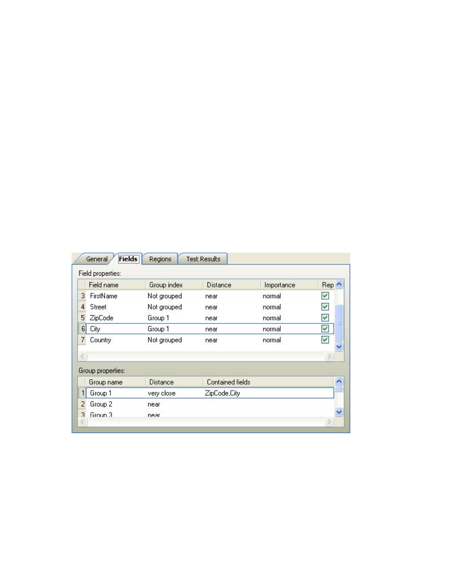The width and height of the screenshot is (468, 571).
Task: Click Importance cell of Street row
Action: (289, 307)
